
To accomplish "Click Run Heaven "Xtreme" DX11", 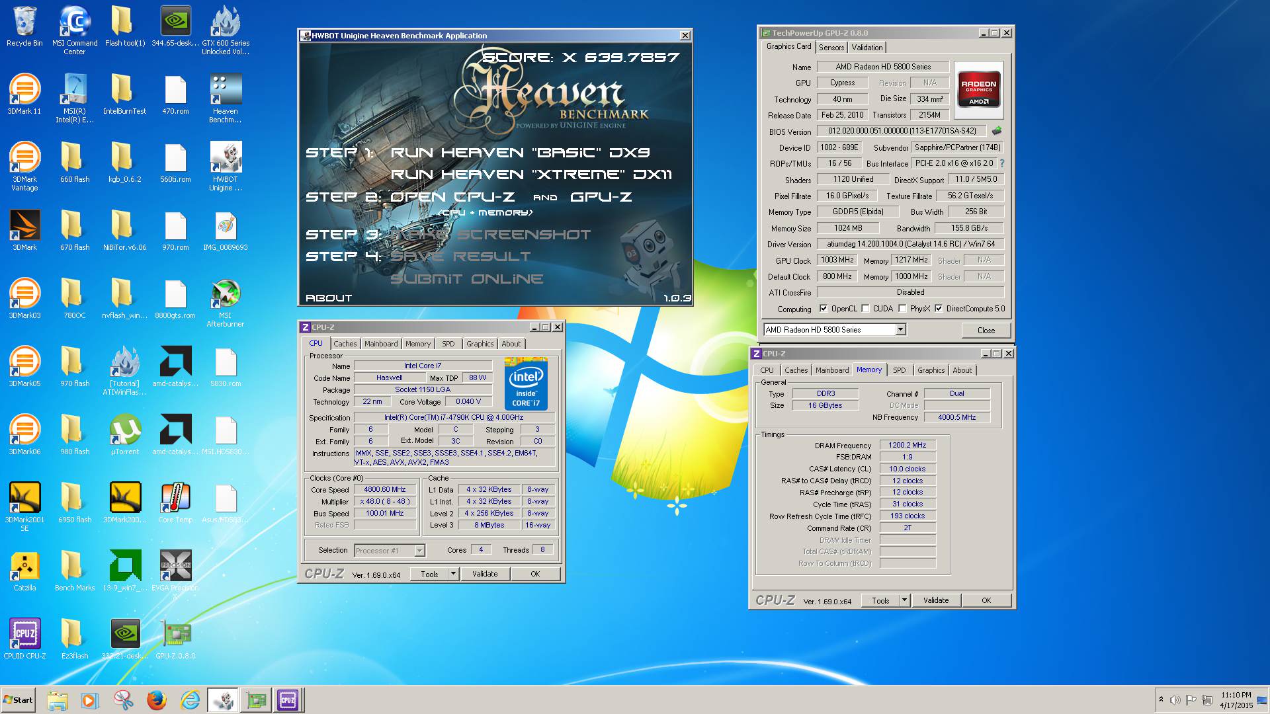I will click(x=531, y=175).
